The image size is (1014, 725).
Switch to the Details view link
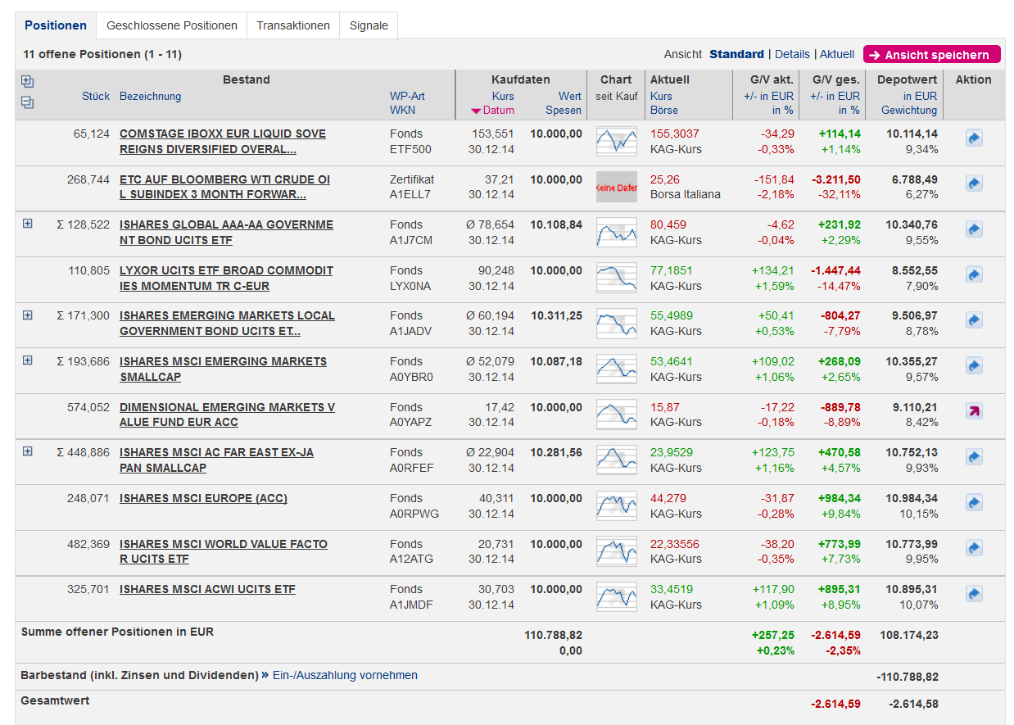click(792, 54)
